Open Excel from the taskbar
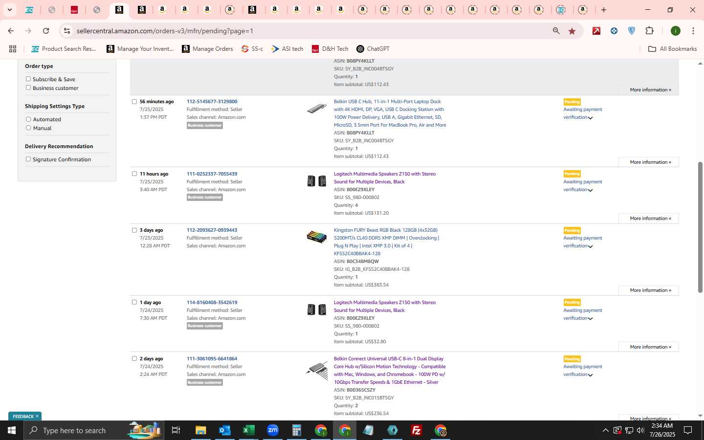Screen dimensions: 704x440 pos(249,430)
